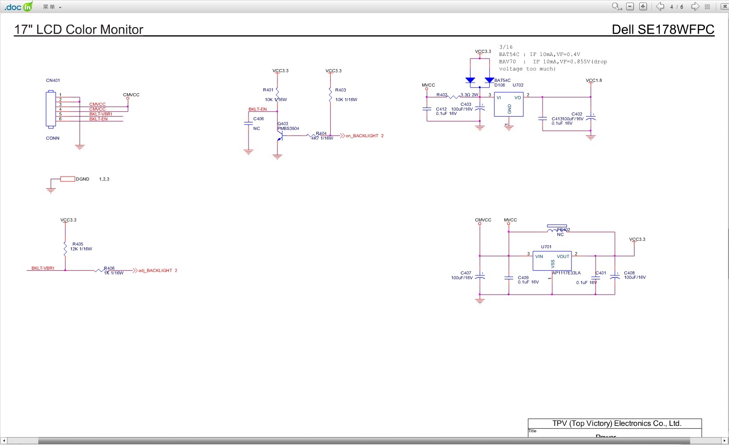This screenshot has height=445, width=729.
Task: Click the docin logo
Action: [18, 7]
